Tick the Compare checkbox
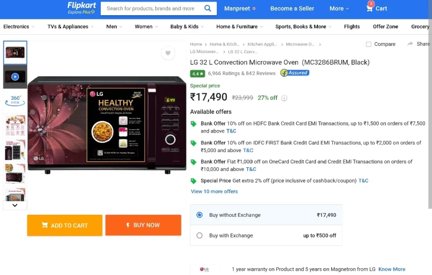Screen dimensions: 432x275 click(x=369, y=44)
